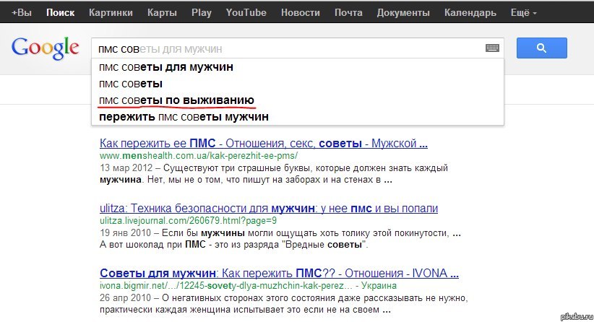
Task: Open the on-screen keyboard icon
Action: point(493,48)
